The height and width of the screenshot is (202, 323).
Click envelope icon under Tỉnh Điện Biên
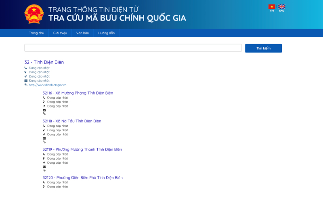pyautogui.click(x=26, y=80)
